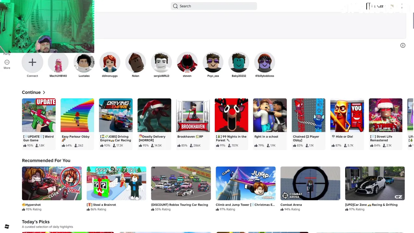Open Weird Gun Game thumbnail

point(39,115)
